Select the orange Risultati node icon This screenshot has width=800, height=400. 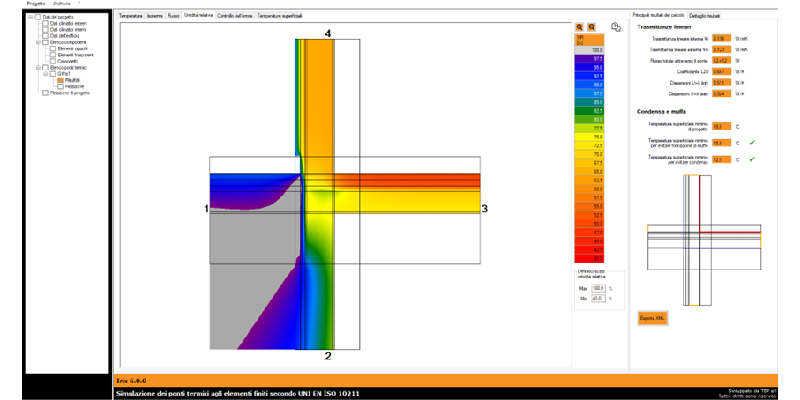point(61,79)
